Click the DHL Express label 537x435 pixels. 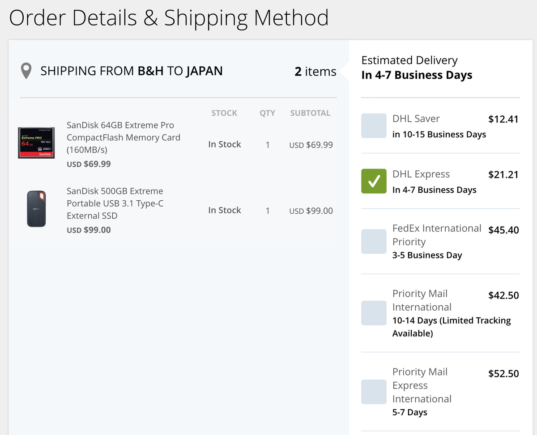[421, 174]
